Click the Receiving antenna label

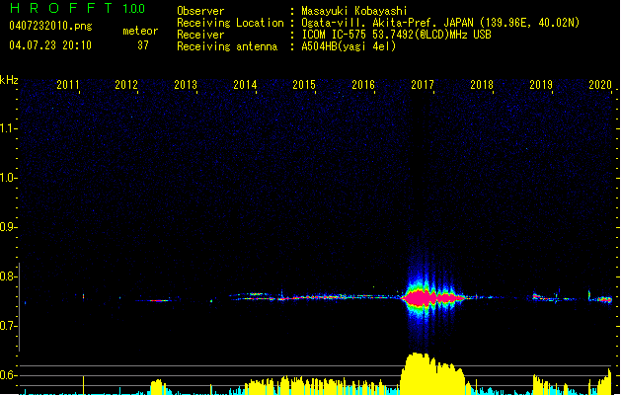click(227, 46)
